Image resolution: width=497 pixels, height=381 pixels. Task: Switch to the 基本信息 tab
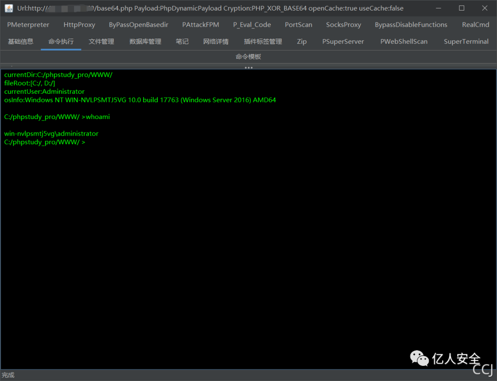(x=21, y=41)
